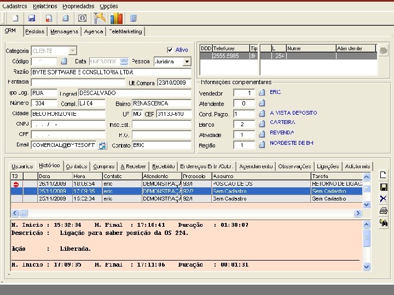Toggle the Ativo checkbox
Screen dimensions: 394x295
point(170,50)
